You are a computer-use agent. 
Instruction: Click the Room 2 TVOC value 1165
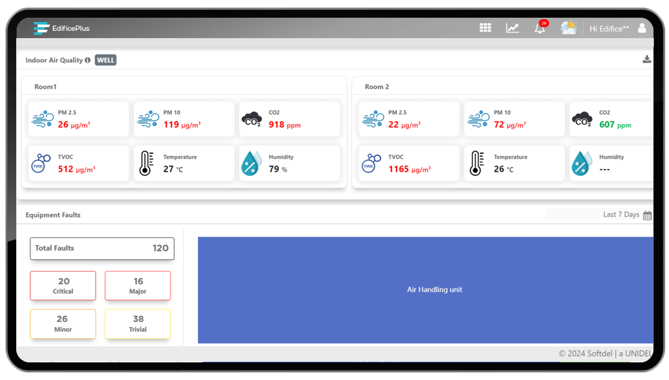[x=399, y=169]
